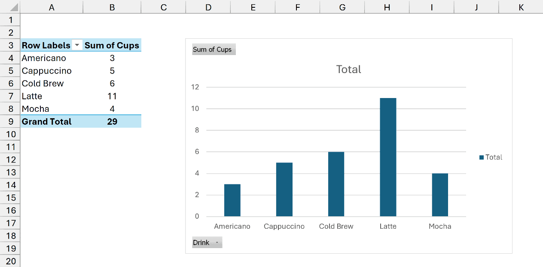Select the Americano pivot row label

[52, 58]
